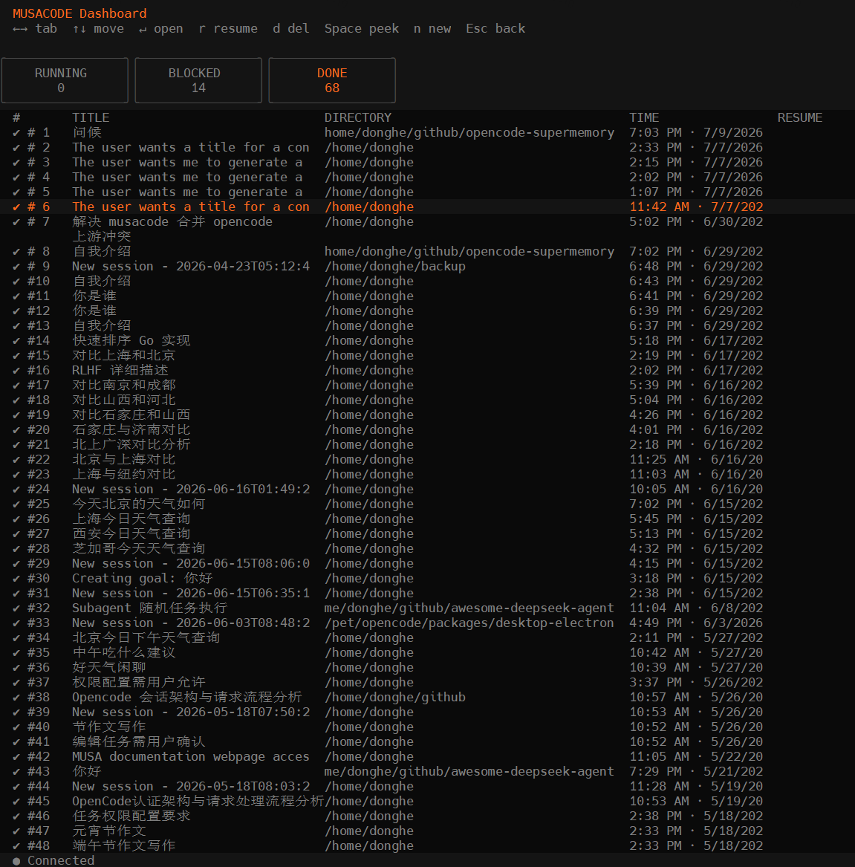The image size is (855, 867).
Task: Open session 元宵节作文
Action: tap(427, 831)
